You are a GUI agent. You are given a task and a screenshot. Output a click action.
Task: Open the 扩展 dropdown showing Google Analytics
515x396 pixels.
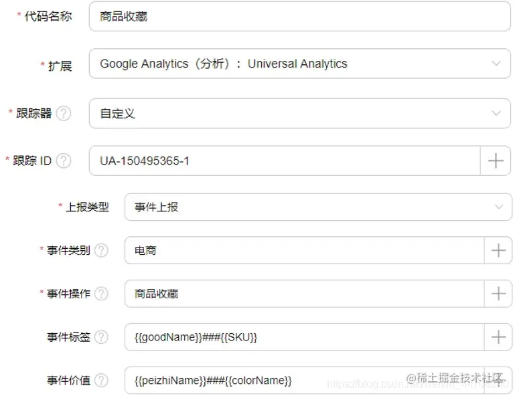[x=299, y=64]
